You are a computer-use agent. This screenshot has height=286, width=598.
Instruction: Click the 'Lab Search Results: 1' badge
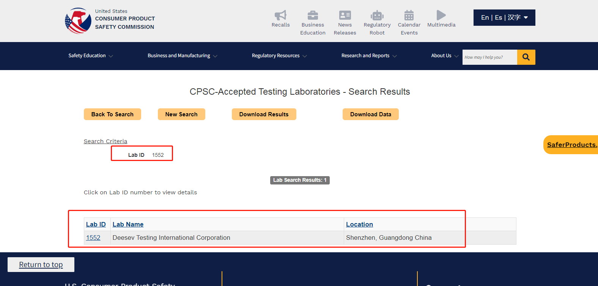click(300, 180)
